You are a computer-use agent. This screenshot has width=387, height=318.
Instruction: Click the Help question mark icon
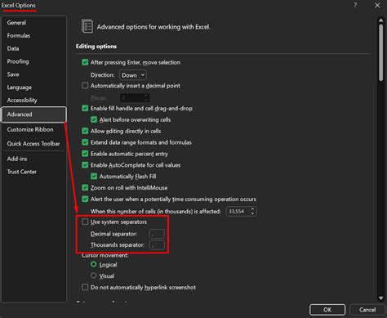point(355,5)
